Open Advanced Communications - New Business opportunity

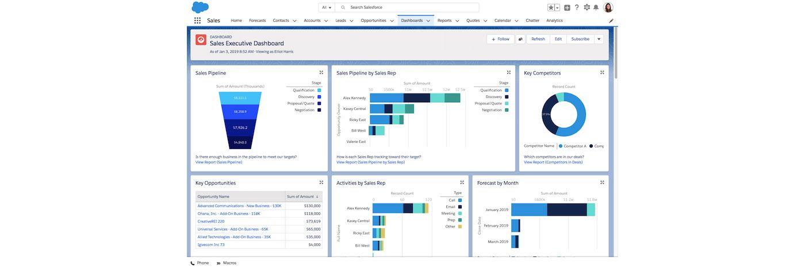[239, 205]
